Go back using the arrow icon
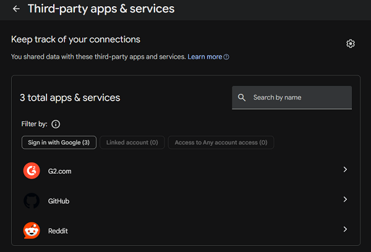 16,9
